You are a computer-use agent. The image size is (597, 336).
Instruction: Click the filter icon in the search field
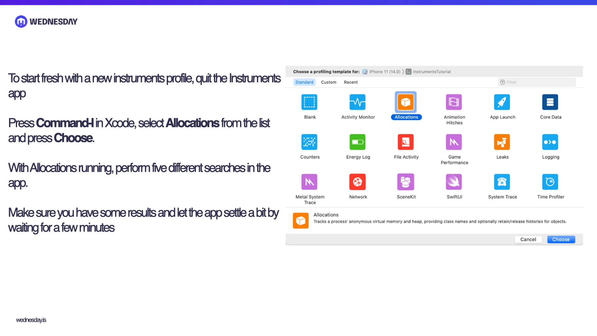[x=502, y=82]
